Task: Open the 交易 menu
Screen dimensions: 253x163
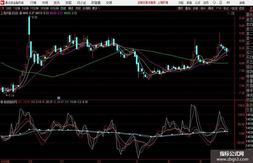Action: pyautogui.click(x=109, y=3)
